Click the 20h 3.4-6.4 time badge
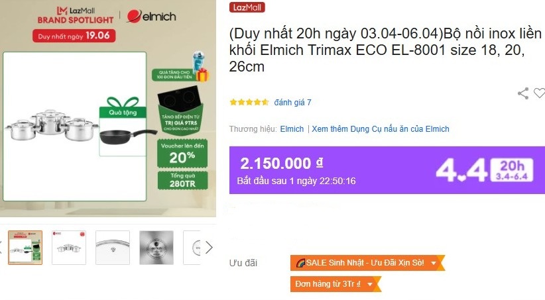Viewport: 545px width, 300px height. tap(512, 170)
